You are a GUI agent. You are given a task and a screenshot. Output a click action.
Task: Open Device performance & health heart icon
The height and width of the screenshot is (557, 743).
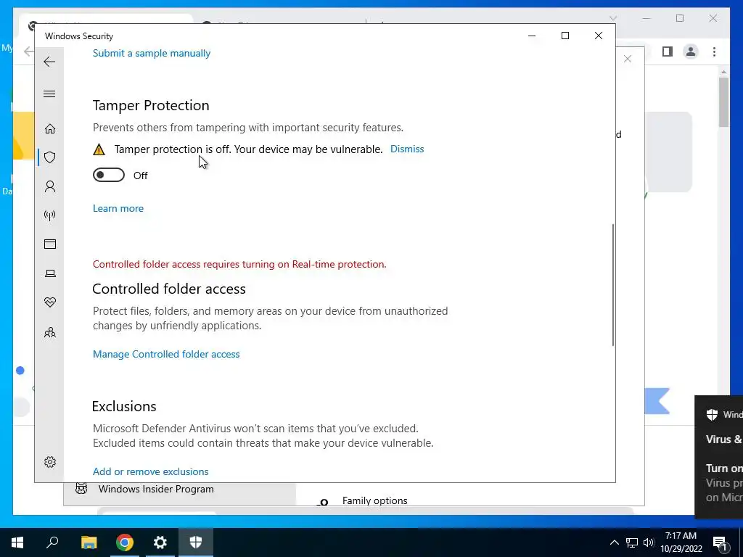pos(50,302)
